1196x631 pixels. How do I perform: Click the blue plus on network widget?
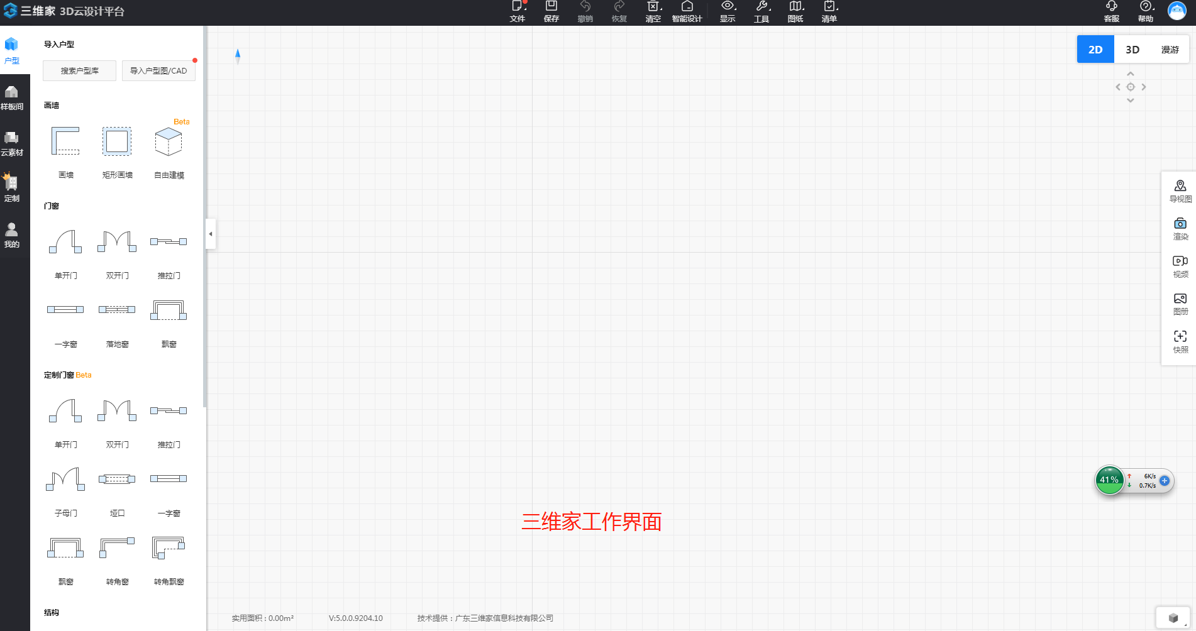click(1165, 481)
